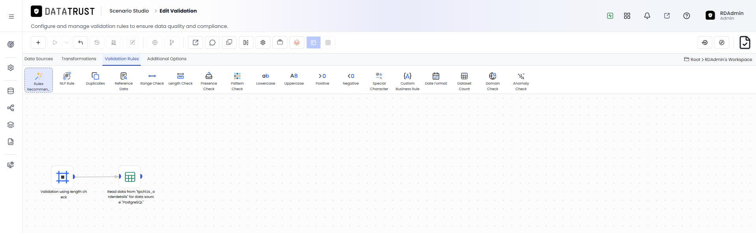Open the sidebar settings gear
The height and width of the screenshot is (233, 756).
(11, 68)
